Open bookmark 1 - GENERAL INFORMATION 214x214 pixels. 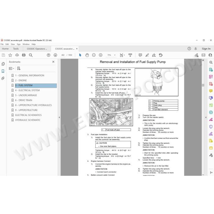30,76
